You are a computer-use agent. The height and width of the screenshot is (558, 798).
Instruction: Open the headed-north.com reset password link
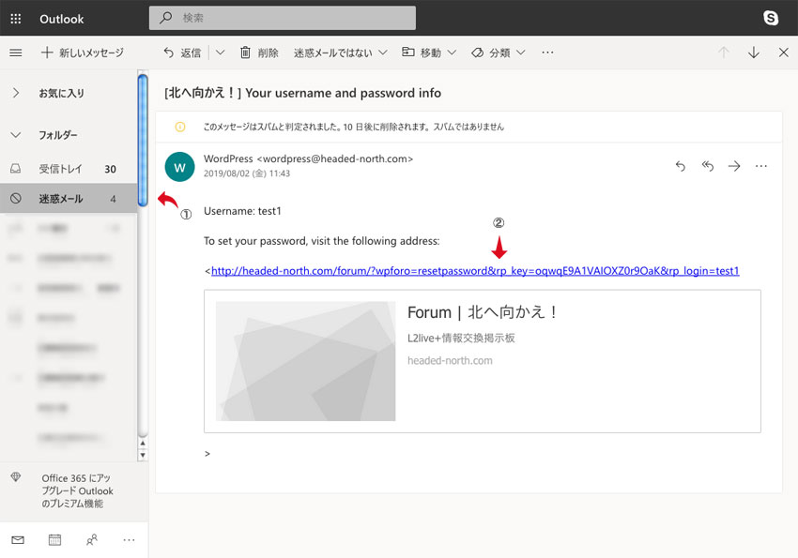tap(475, 271)
